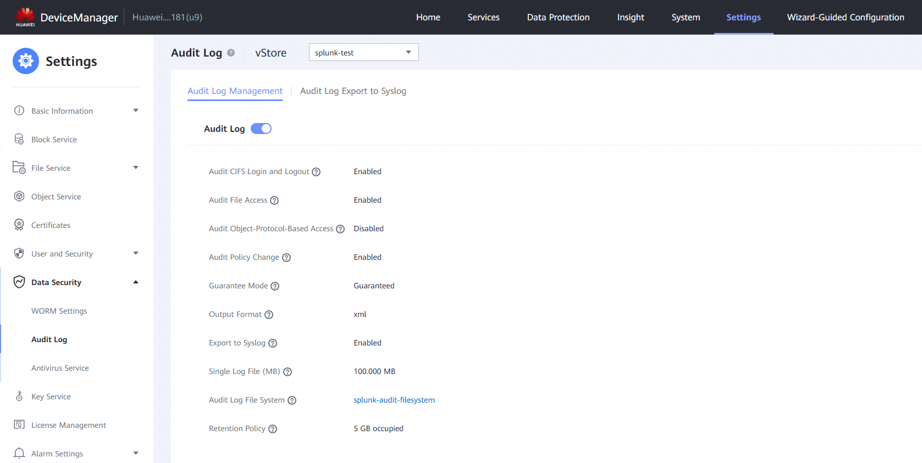Go to WORM Settings in sidebar
The image size is (922, 463).
point(59,311)
